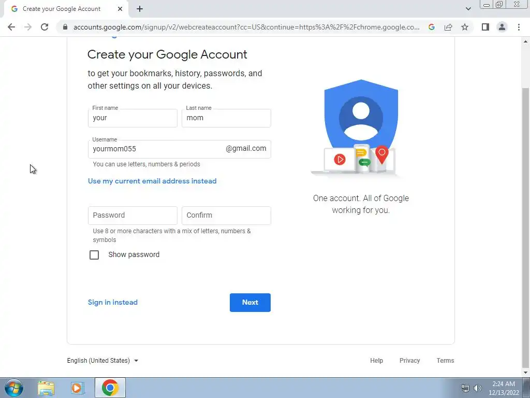Click the Show desktop strip on taskbar

tap(526, 388)
